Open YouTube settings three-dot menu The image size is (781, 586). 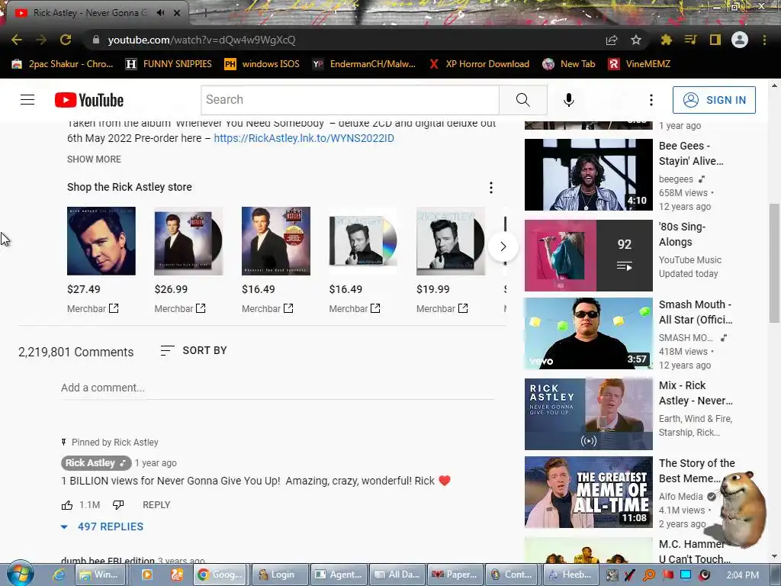pos(651,100)
